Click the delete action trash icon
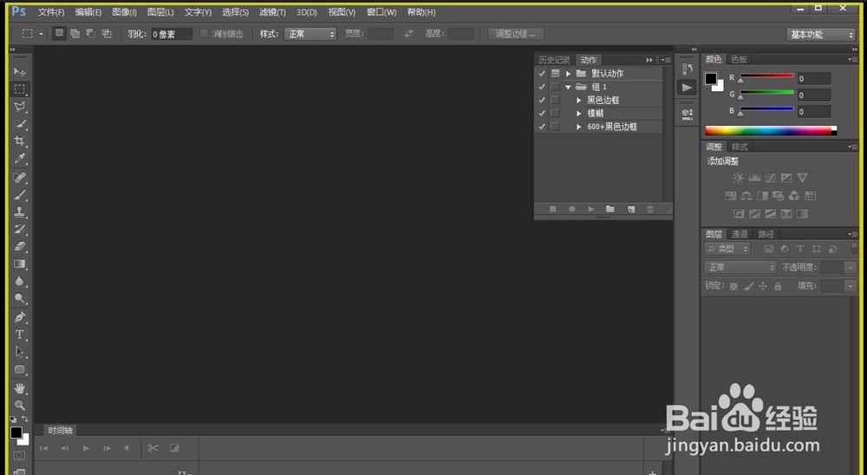Viewport: 867px width, 475px height. [x=650, y=209]
